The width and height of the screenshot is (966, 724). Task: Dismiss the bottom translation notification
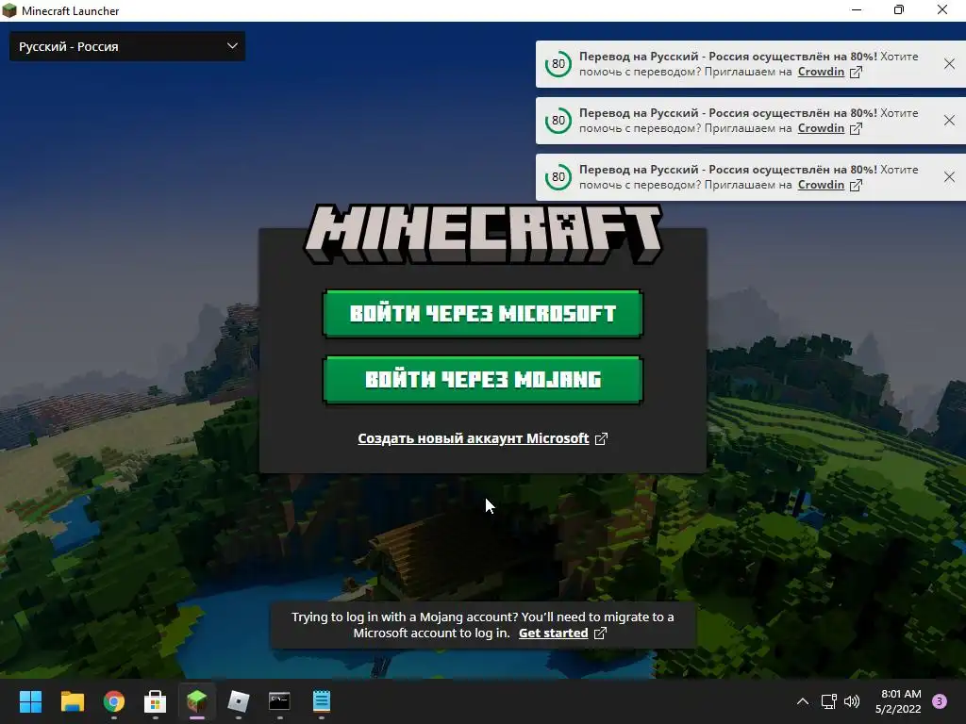(949, 177)
